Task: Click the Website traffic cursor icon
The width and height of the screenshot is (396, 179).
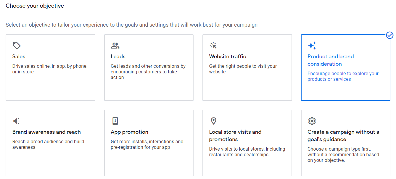Action: pos(213,46)
